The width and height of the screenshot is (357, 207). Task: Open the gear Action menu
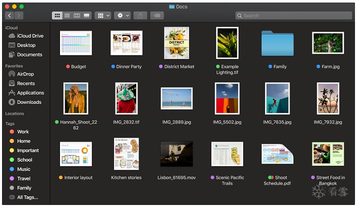point(122,16)
